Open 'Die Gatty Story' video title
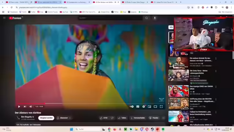Viewport: 234px width, 132px height. [199, 72]
